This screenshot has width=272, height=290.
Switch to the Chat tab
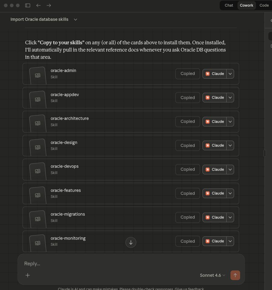pos(229,5)
